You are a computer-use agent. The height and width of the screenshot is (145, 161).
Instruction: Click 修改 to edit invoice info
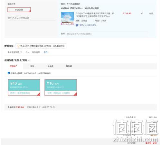pyautogui.click(x=45, y=52)
